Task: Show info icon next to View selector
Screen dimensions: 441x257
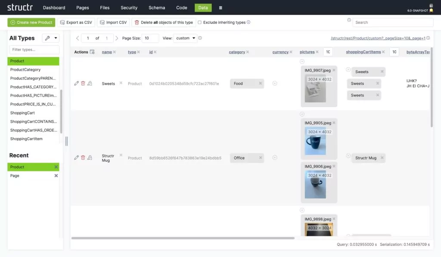Action: 200,38
